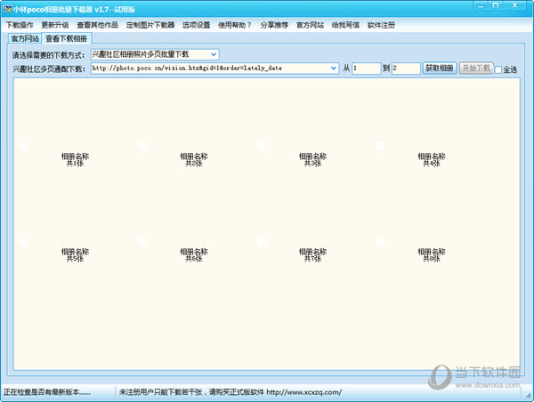Image resolution: width=534 pixels, height=402 pixels.
Task: Select album text 共4张
Action: 432,164
